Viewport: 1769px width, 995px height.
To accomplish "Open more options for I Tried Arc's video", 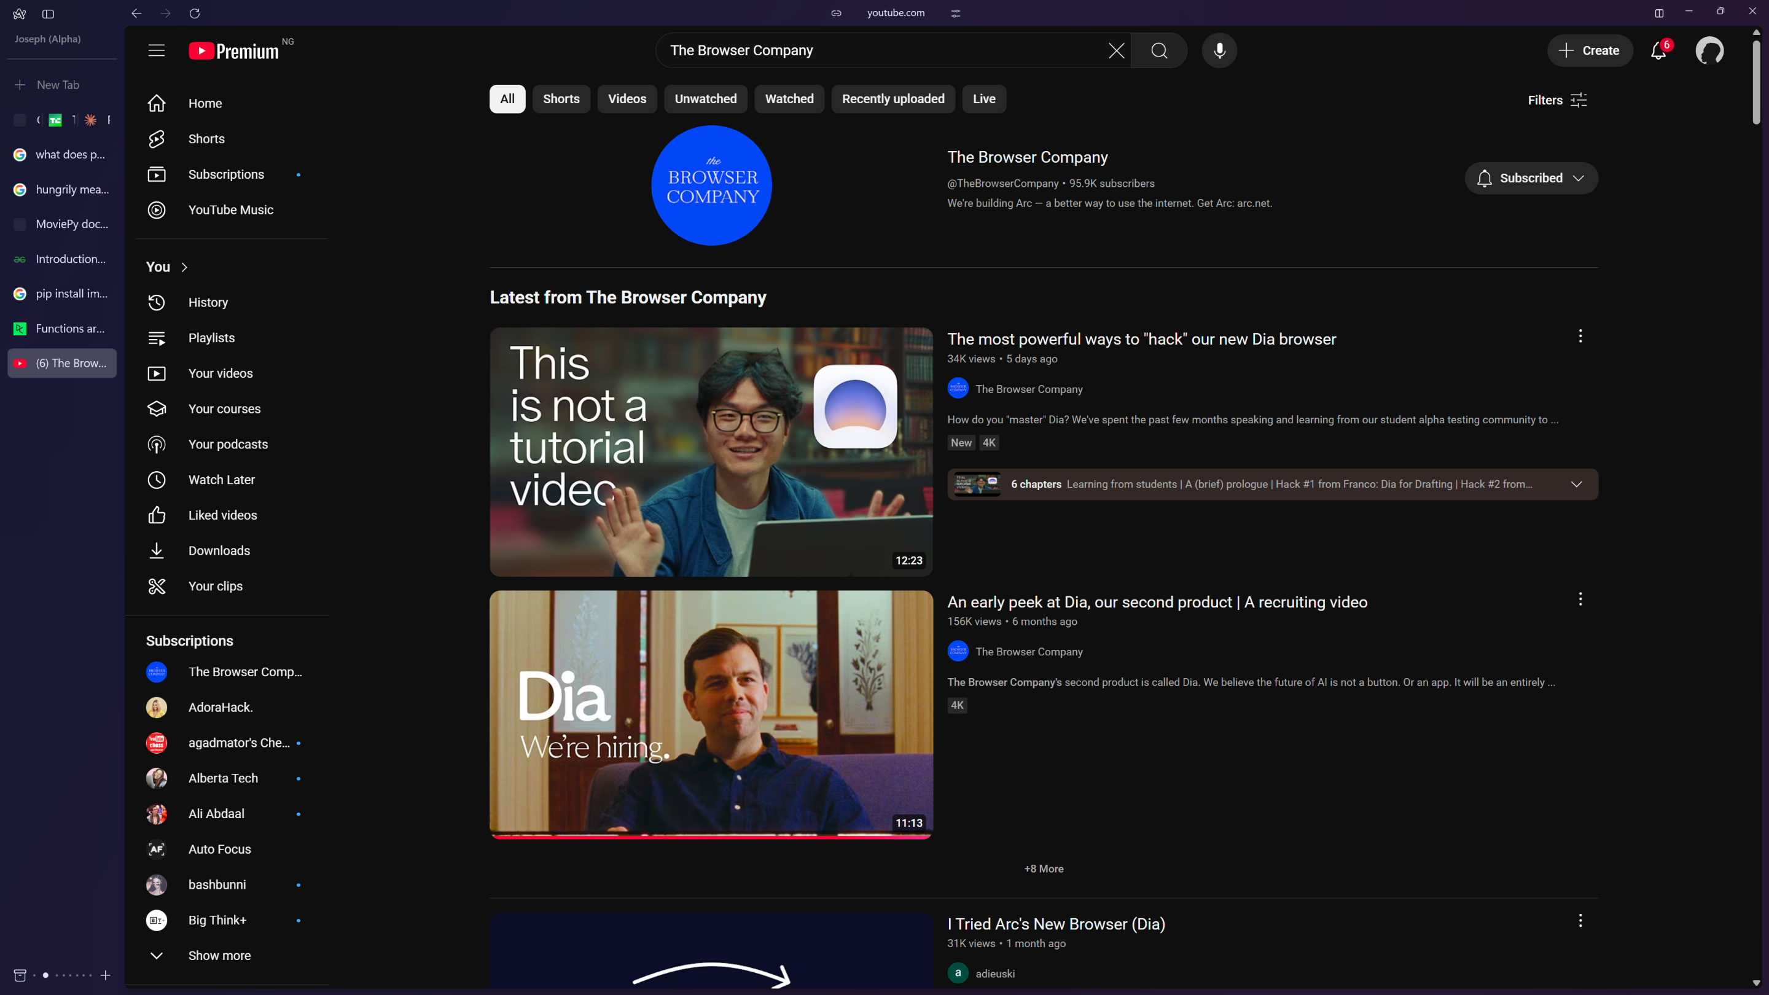I will (1580, 920).
